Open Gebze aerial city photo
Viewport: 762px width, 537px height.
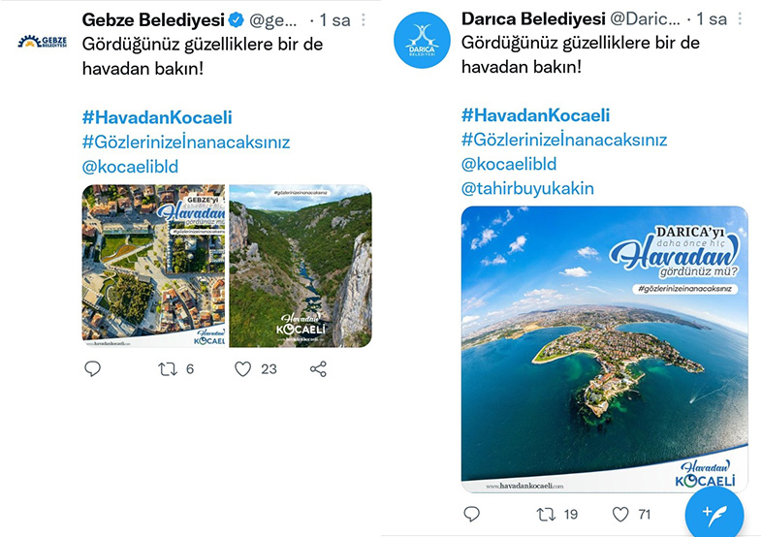click(x=153, y=266)
